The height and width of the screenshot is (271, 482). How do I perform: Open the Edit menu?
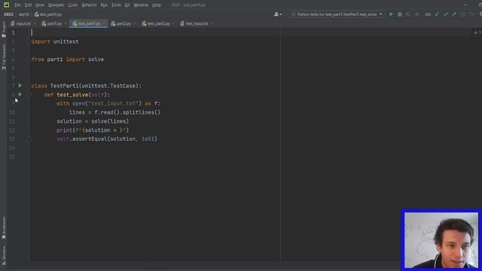[28, 5]
